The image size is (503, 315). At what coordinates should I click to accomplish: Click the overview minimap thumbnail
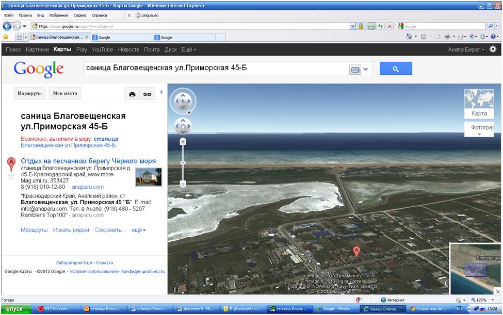point(476,269)
